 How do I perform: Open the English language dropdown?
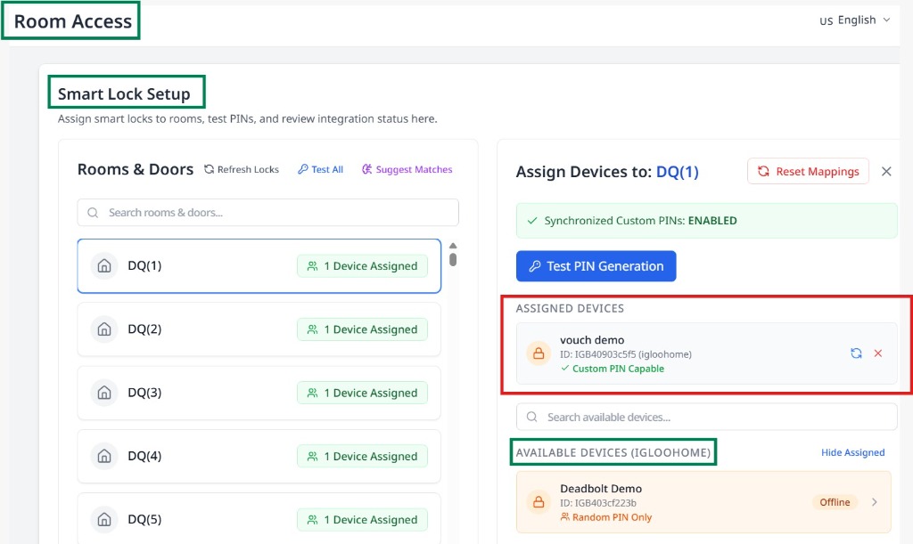(x=855, y=20)
